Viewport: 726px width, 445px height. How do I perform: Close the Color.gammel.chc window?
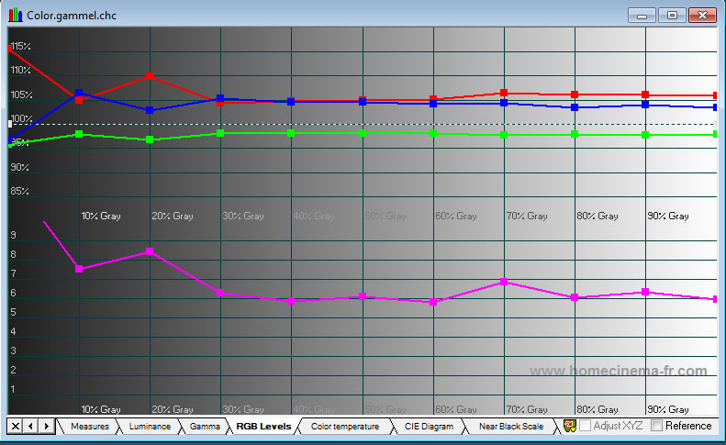702,16
